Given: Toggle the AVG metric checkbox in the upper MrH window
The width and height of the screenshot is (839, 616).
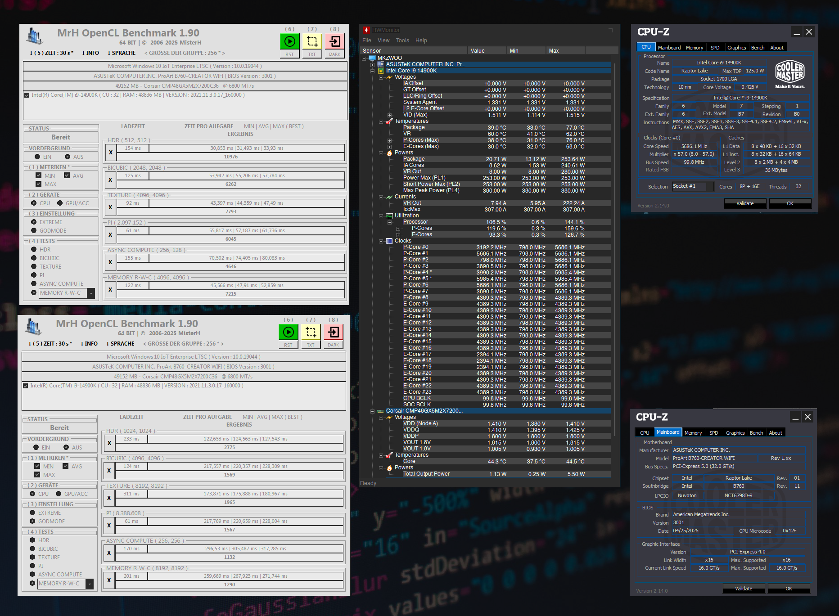Looking at the screenshot, I should (67, 175).
